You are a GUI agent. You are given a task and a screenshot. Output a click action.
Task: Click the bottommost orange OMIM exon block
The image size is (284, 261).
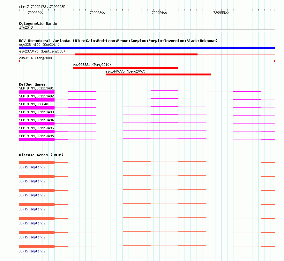click(37, 247)
